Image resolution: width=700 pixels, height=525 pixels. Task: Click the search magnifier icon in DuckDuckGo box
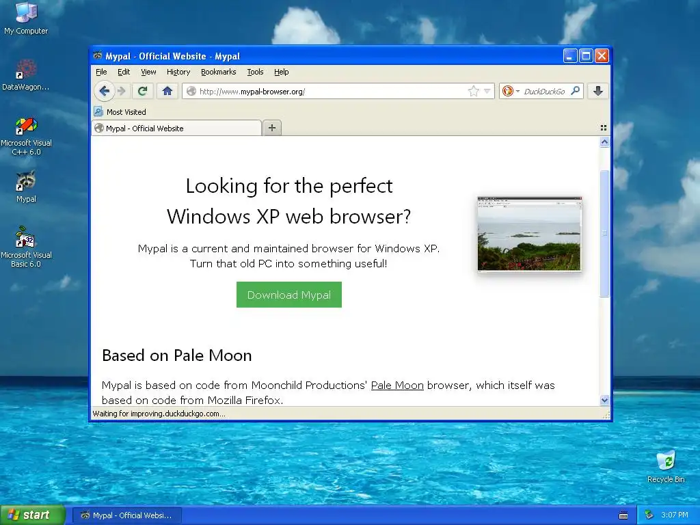point(576,91)
